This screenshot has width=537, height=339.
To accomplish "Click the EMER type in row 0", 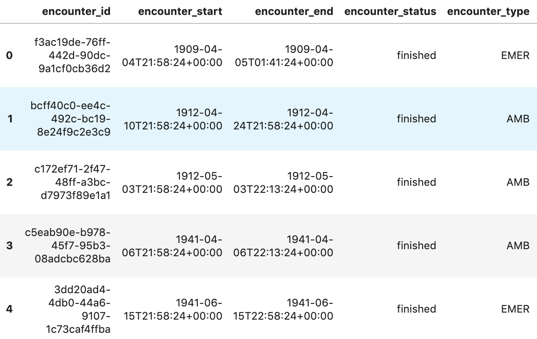I will point(515,55).
